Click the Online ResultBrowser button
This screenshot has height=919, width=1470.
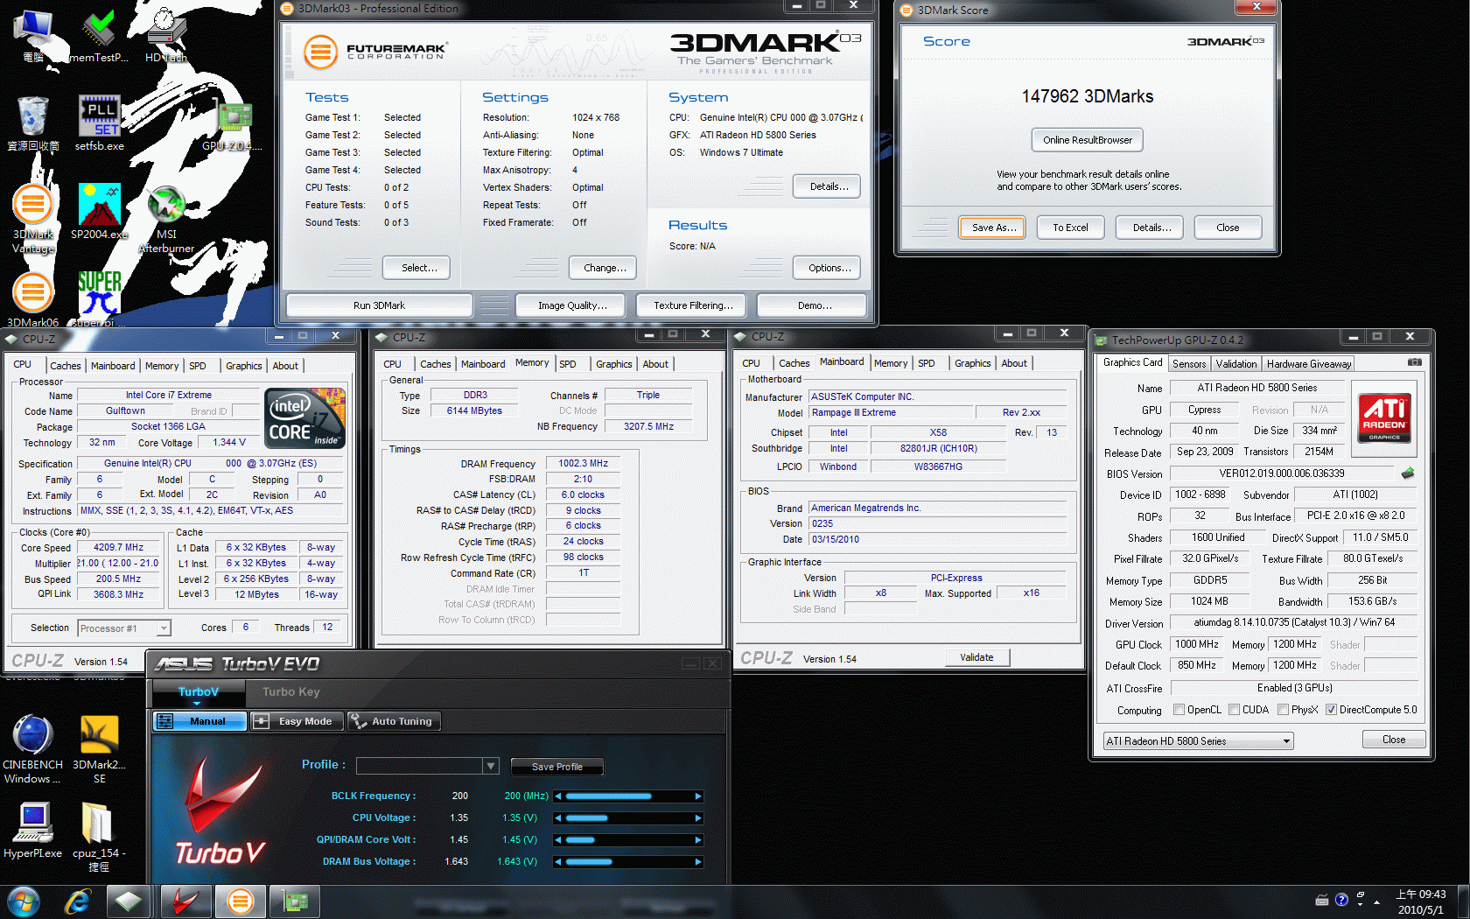click(x=1087, y=140)
